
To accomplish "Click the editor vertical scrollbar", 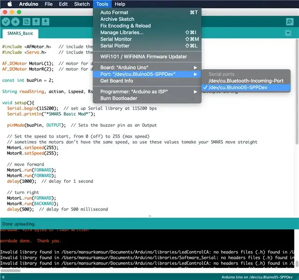I will pyautogui.click(x=297, y=91).
